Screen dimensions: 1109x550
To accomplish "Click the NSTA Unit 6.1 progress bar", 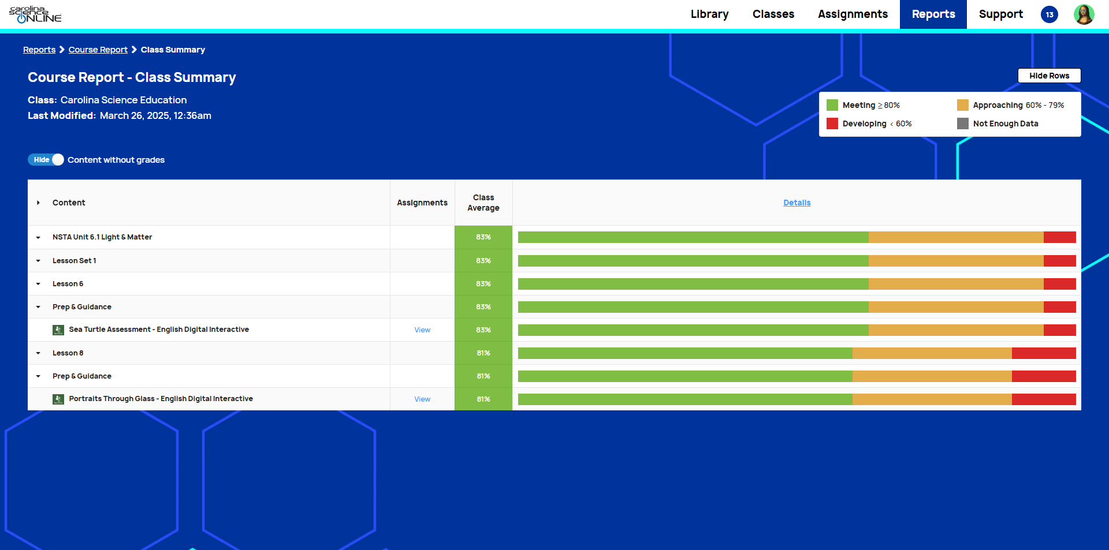I will [x=797, y=237].
